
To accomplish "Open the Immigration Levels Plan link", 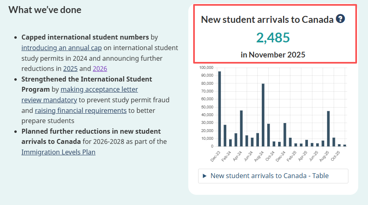I will pos(58,152).
